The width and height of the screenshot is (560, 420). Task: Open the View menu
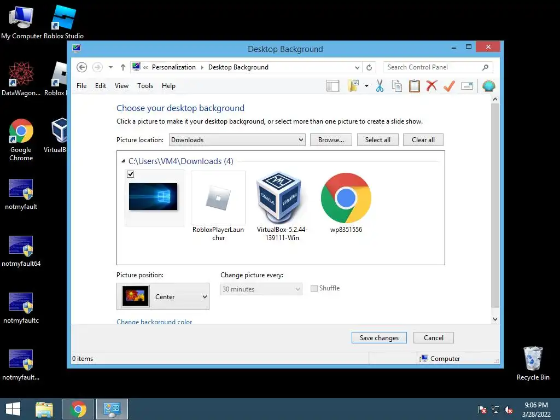click(x=121, y=86)
